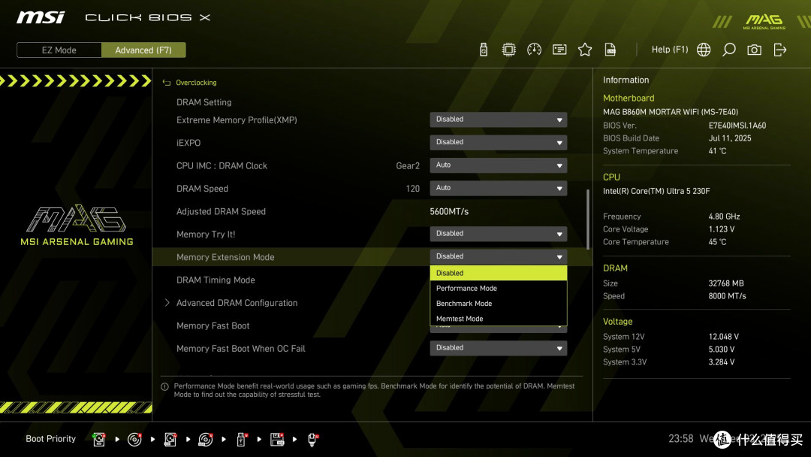811x457 pixels.
Task: Open the M-Flash USB BIOS update icon
Action: point(483,50)
